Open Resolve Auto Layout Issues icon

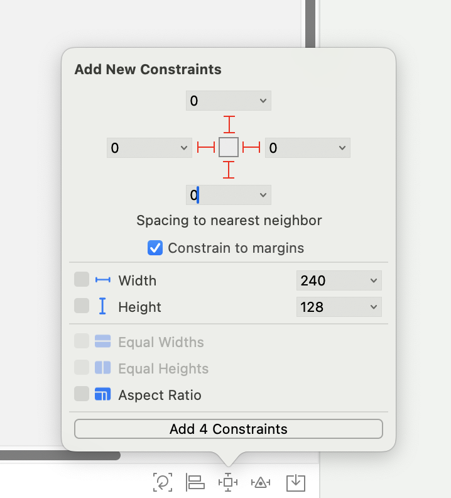click(260, 482)
